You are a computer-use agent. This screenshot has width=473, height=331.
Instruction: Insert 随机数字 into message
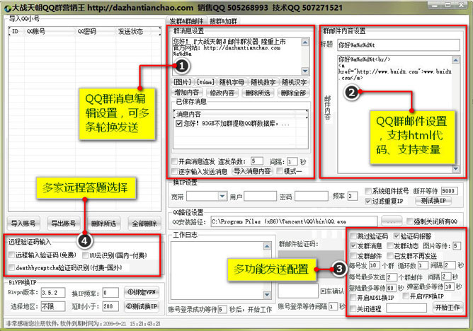click(x=263, y=82)
